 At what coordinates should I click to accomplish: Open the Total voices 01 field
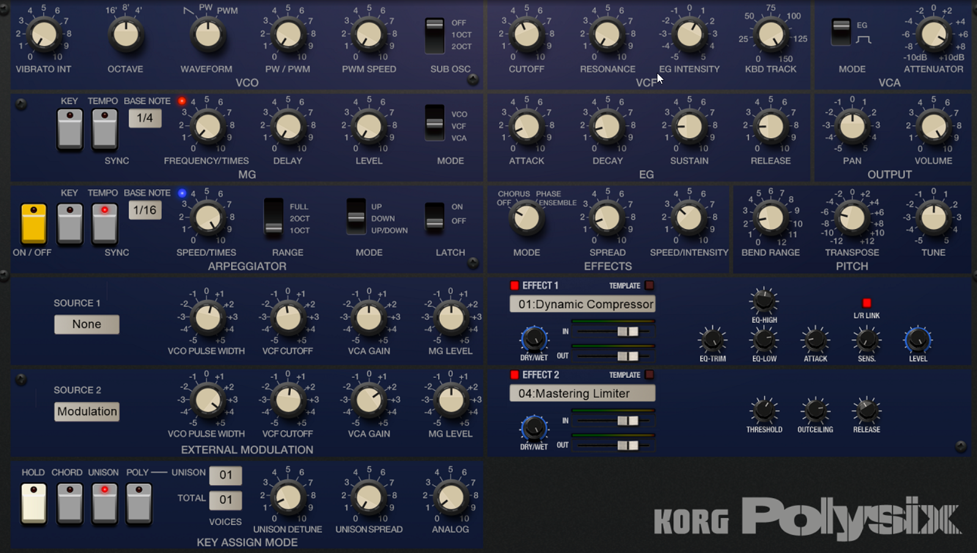point(225,500)
